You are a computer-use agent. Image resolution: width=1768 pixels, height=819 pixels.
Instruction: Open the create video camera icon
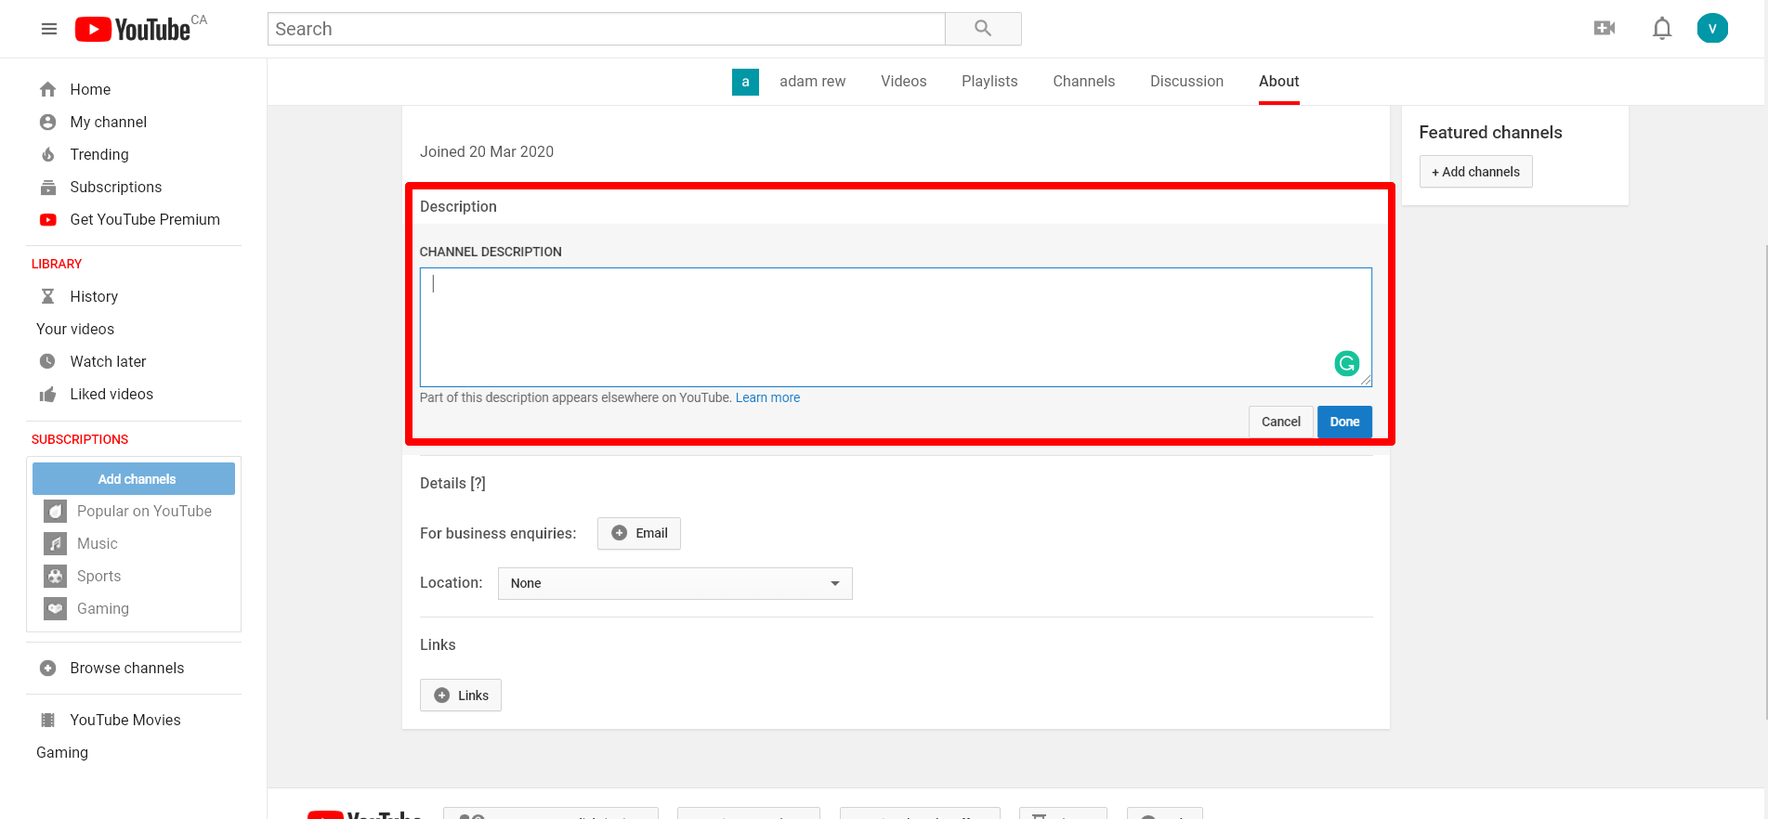pyautogui.click(x=1604, y=29)
